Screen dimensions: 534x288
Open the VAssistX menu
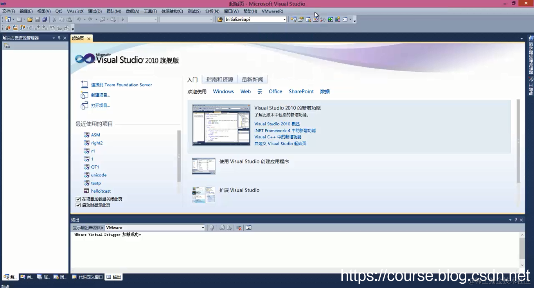pos(75,11)
